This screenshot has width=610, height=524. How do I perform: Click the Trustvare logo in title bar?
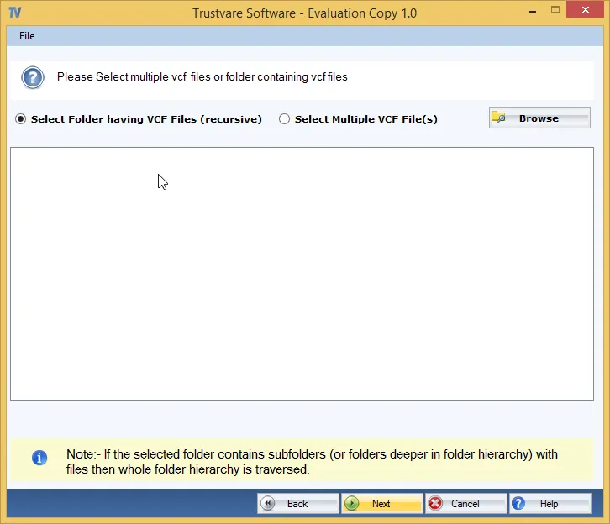[x=15, y=13]
